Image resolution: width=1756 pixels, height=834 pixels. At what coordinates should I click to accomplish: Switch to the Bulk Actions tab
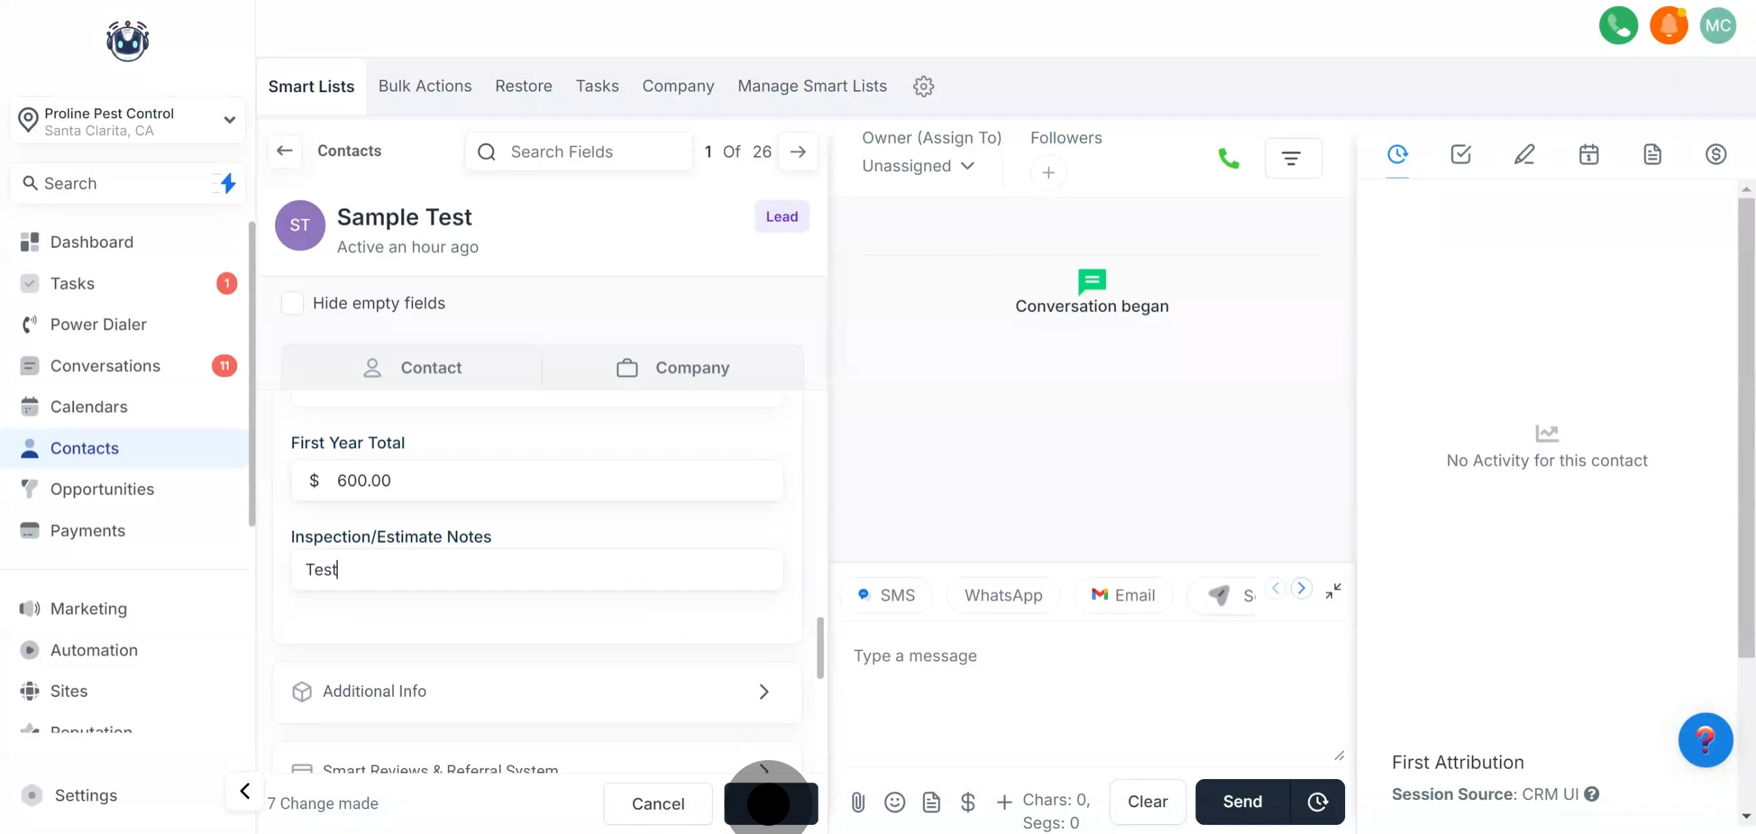(425, 86)
